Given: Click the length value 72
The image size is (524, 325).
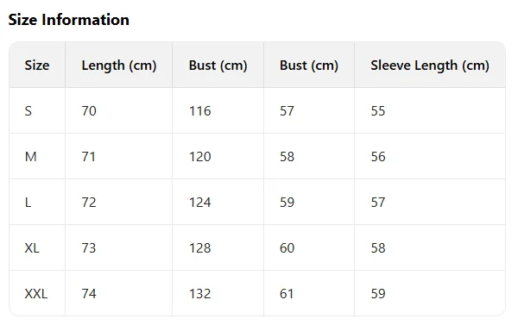Looking at the screenshot, I should pos(89,203).
